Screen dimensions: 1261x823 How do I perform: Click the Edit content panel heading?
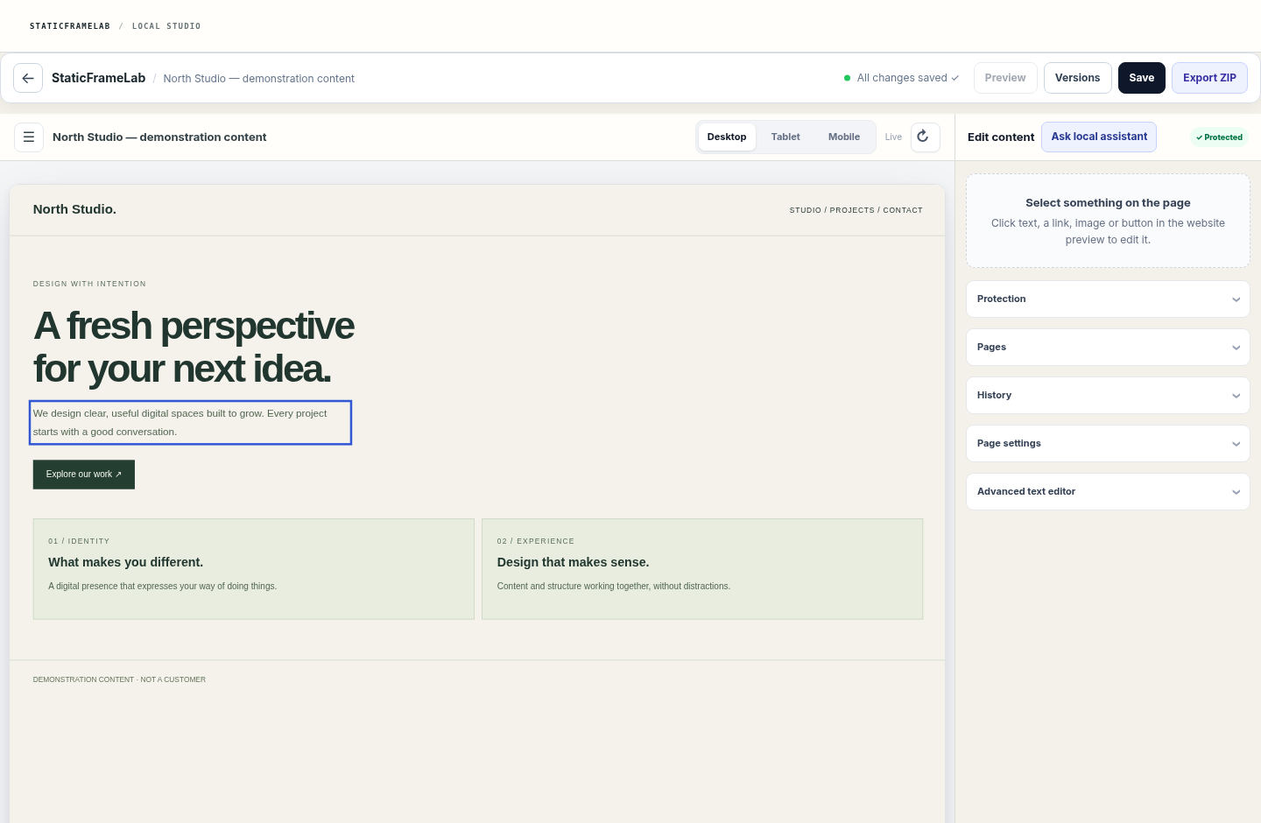pos(1001,137)
